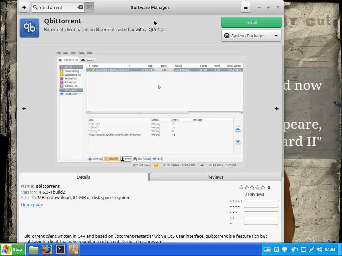The height and width of the screenshot is (256, 342).
Task: Open the System Package dropdown
Action: coord(251,36)
